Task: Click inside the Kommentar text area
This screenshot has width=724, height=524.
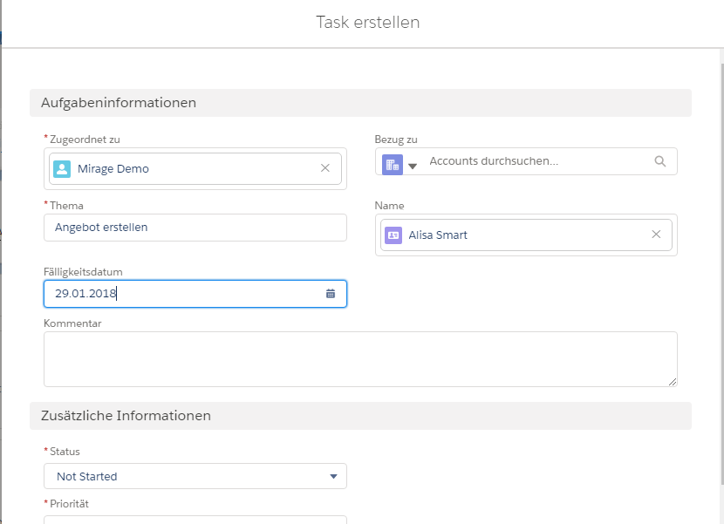Action: coord(360,359)
